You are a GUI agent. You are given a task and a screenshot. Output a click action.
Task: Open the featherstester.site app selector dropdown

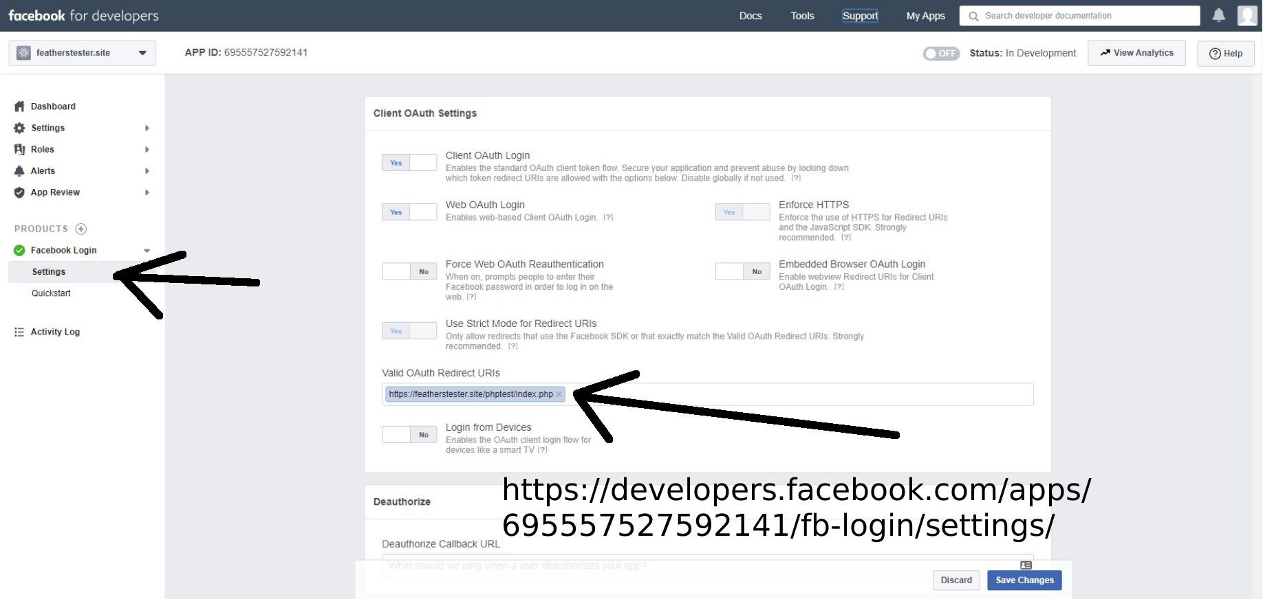(x=83, y=53)
